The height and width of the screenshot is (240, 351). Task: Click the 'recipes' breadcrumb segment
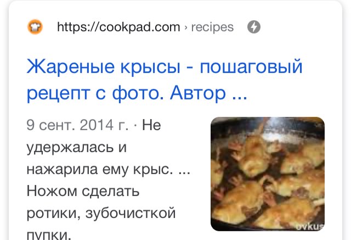point(212,27)
